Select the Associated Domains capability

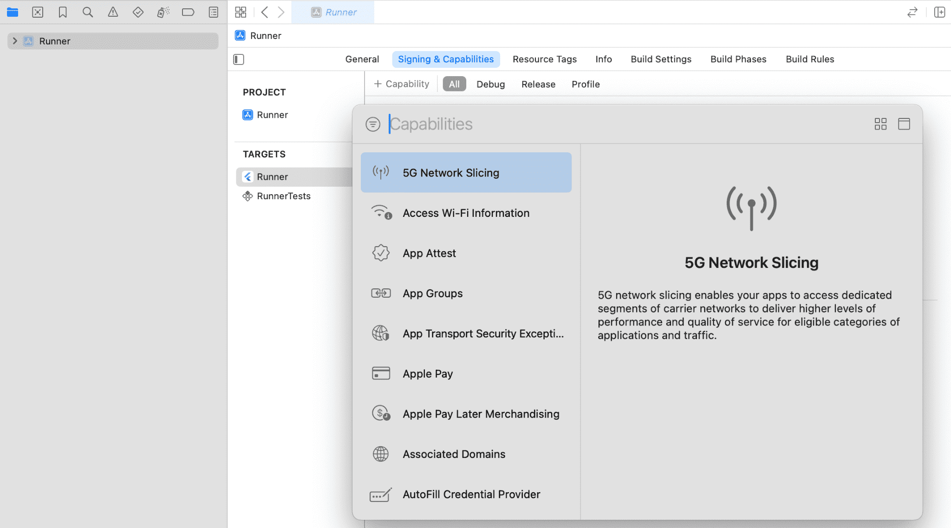pyautogui.click(x=466, y=454)
